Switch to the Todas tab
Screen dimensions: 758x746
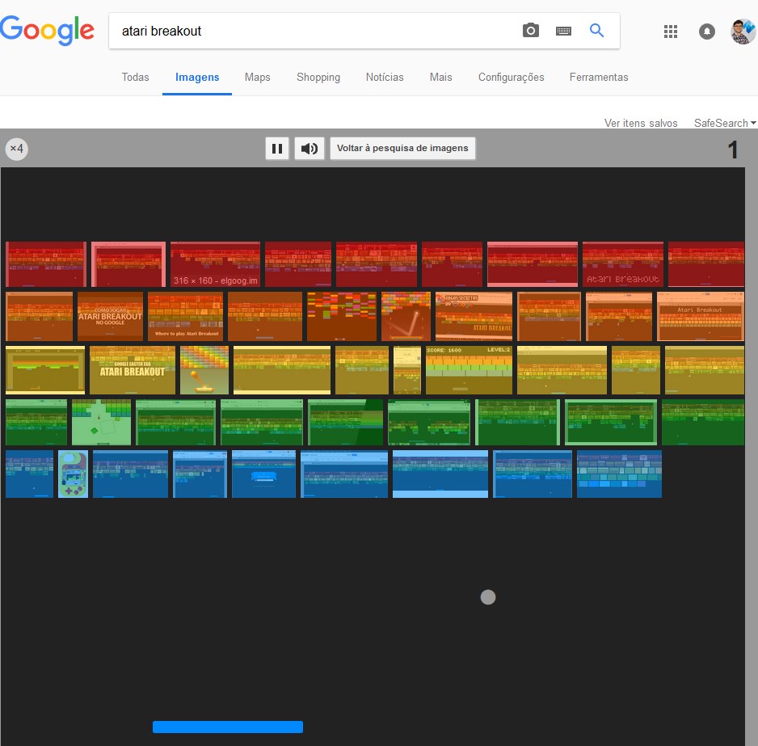pos(136,78)
